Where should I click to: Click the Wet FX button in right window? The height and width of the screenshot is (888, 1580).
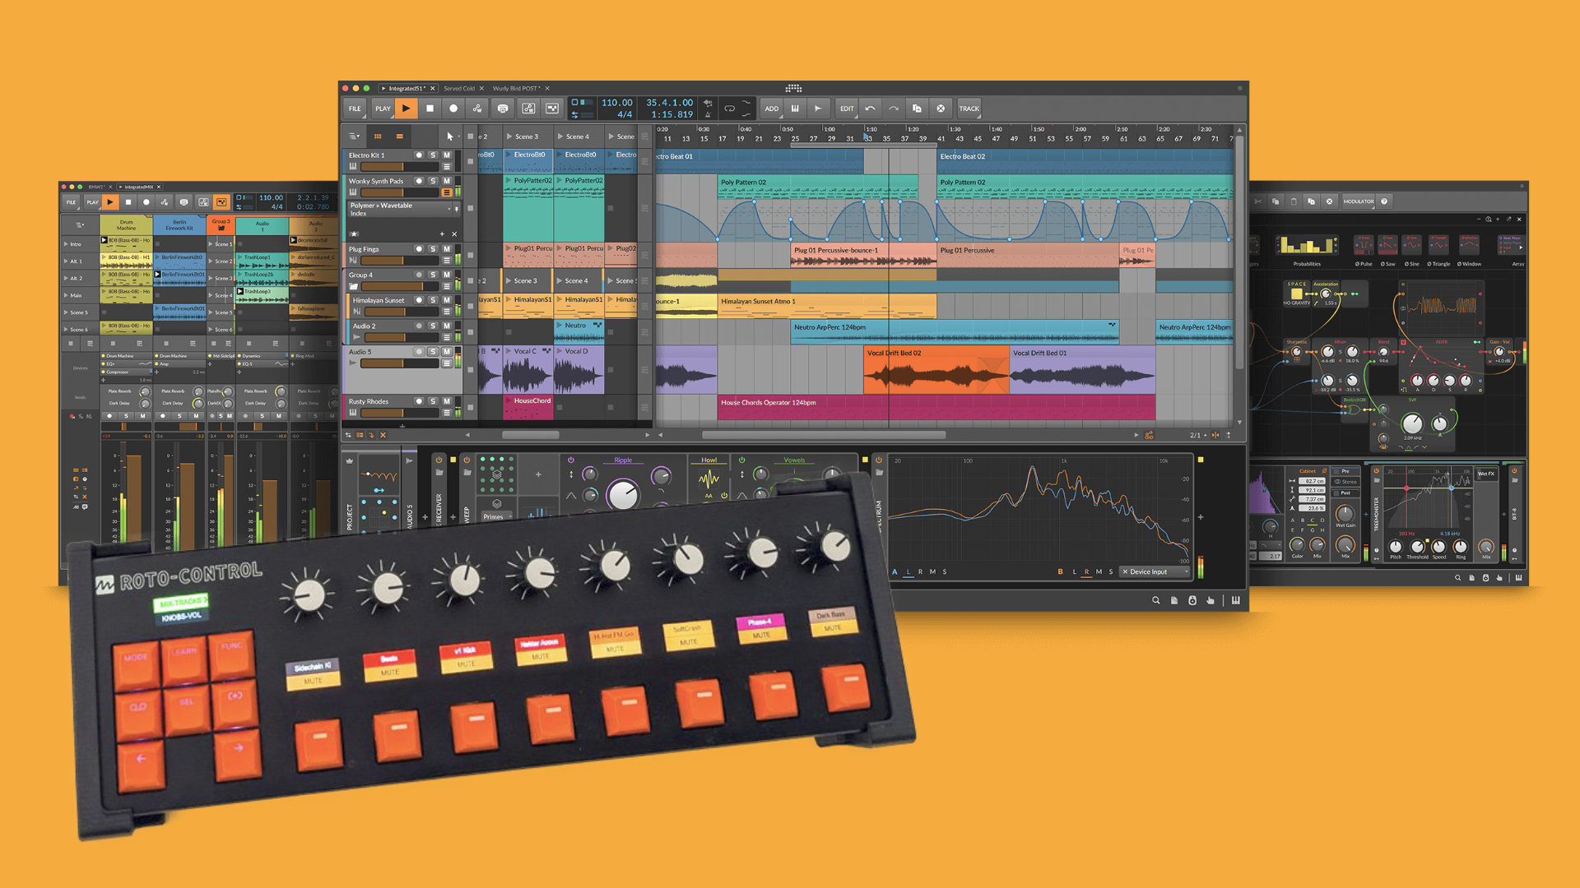click(x=1486, y=474)
